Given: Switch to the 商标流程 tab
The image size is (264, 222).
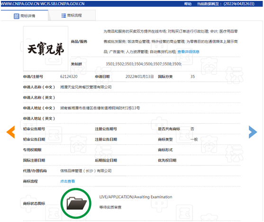Looking at the screenshot, I should (72, 16).
